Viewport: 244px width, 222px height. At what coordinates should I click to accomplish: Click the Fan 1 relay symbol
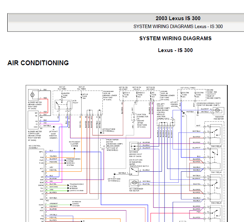tap(216, 160)
